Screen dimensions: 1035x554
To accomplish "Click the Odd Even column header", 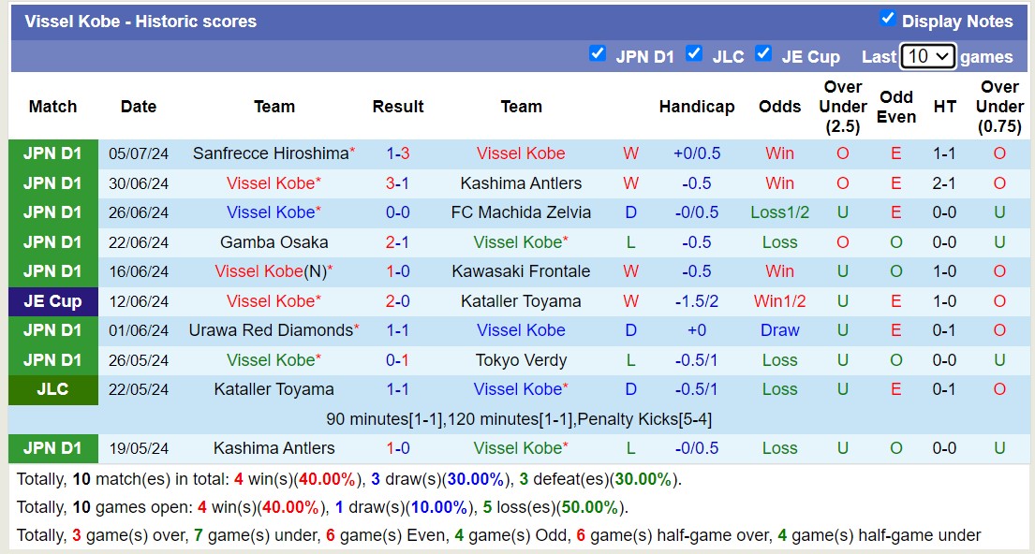I will pos(896,107).
